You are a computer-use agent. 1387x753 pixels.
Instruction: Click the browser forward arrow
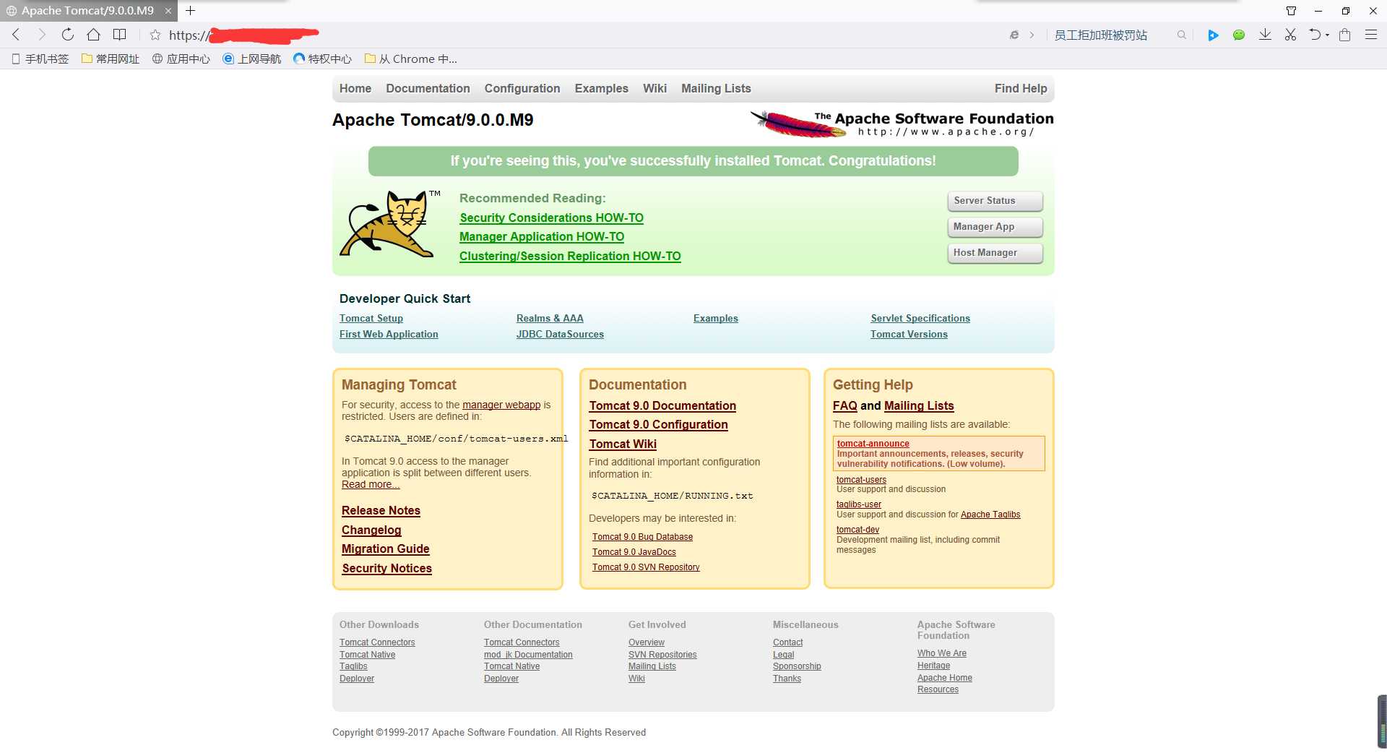pos(41,35)
